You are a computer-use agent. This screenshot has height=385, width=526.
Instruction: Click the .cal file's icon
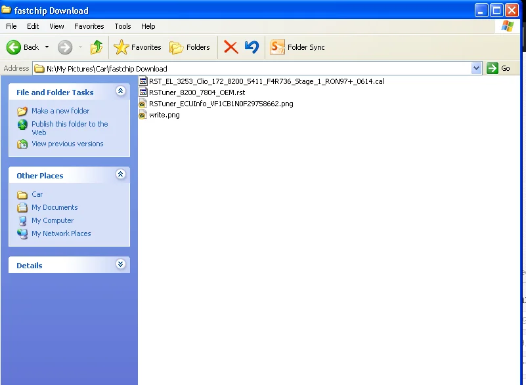pyautogui.click(x=143, y=81)
